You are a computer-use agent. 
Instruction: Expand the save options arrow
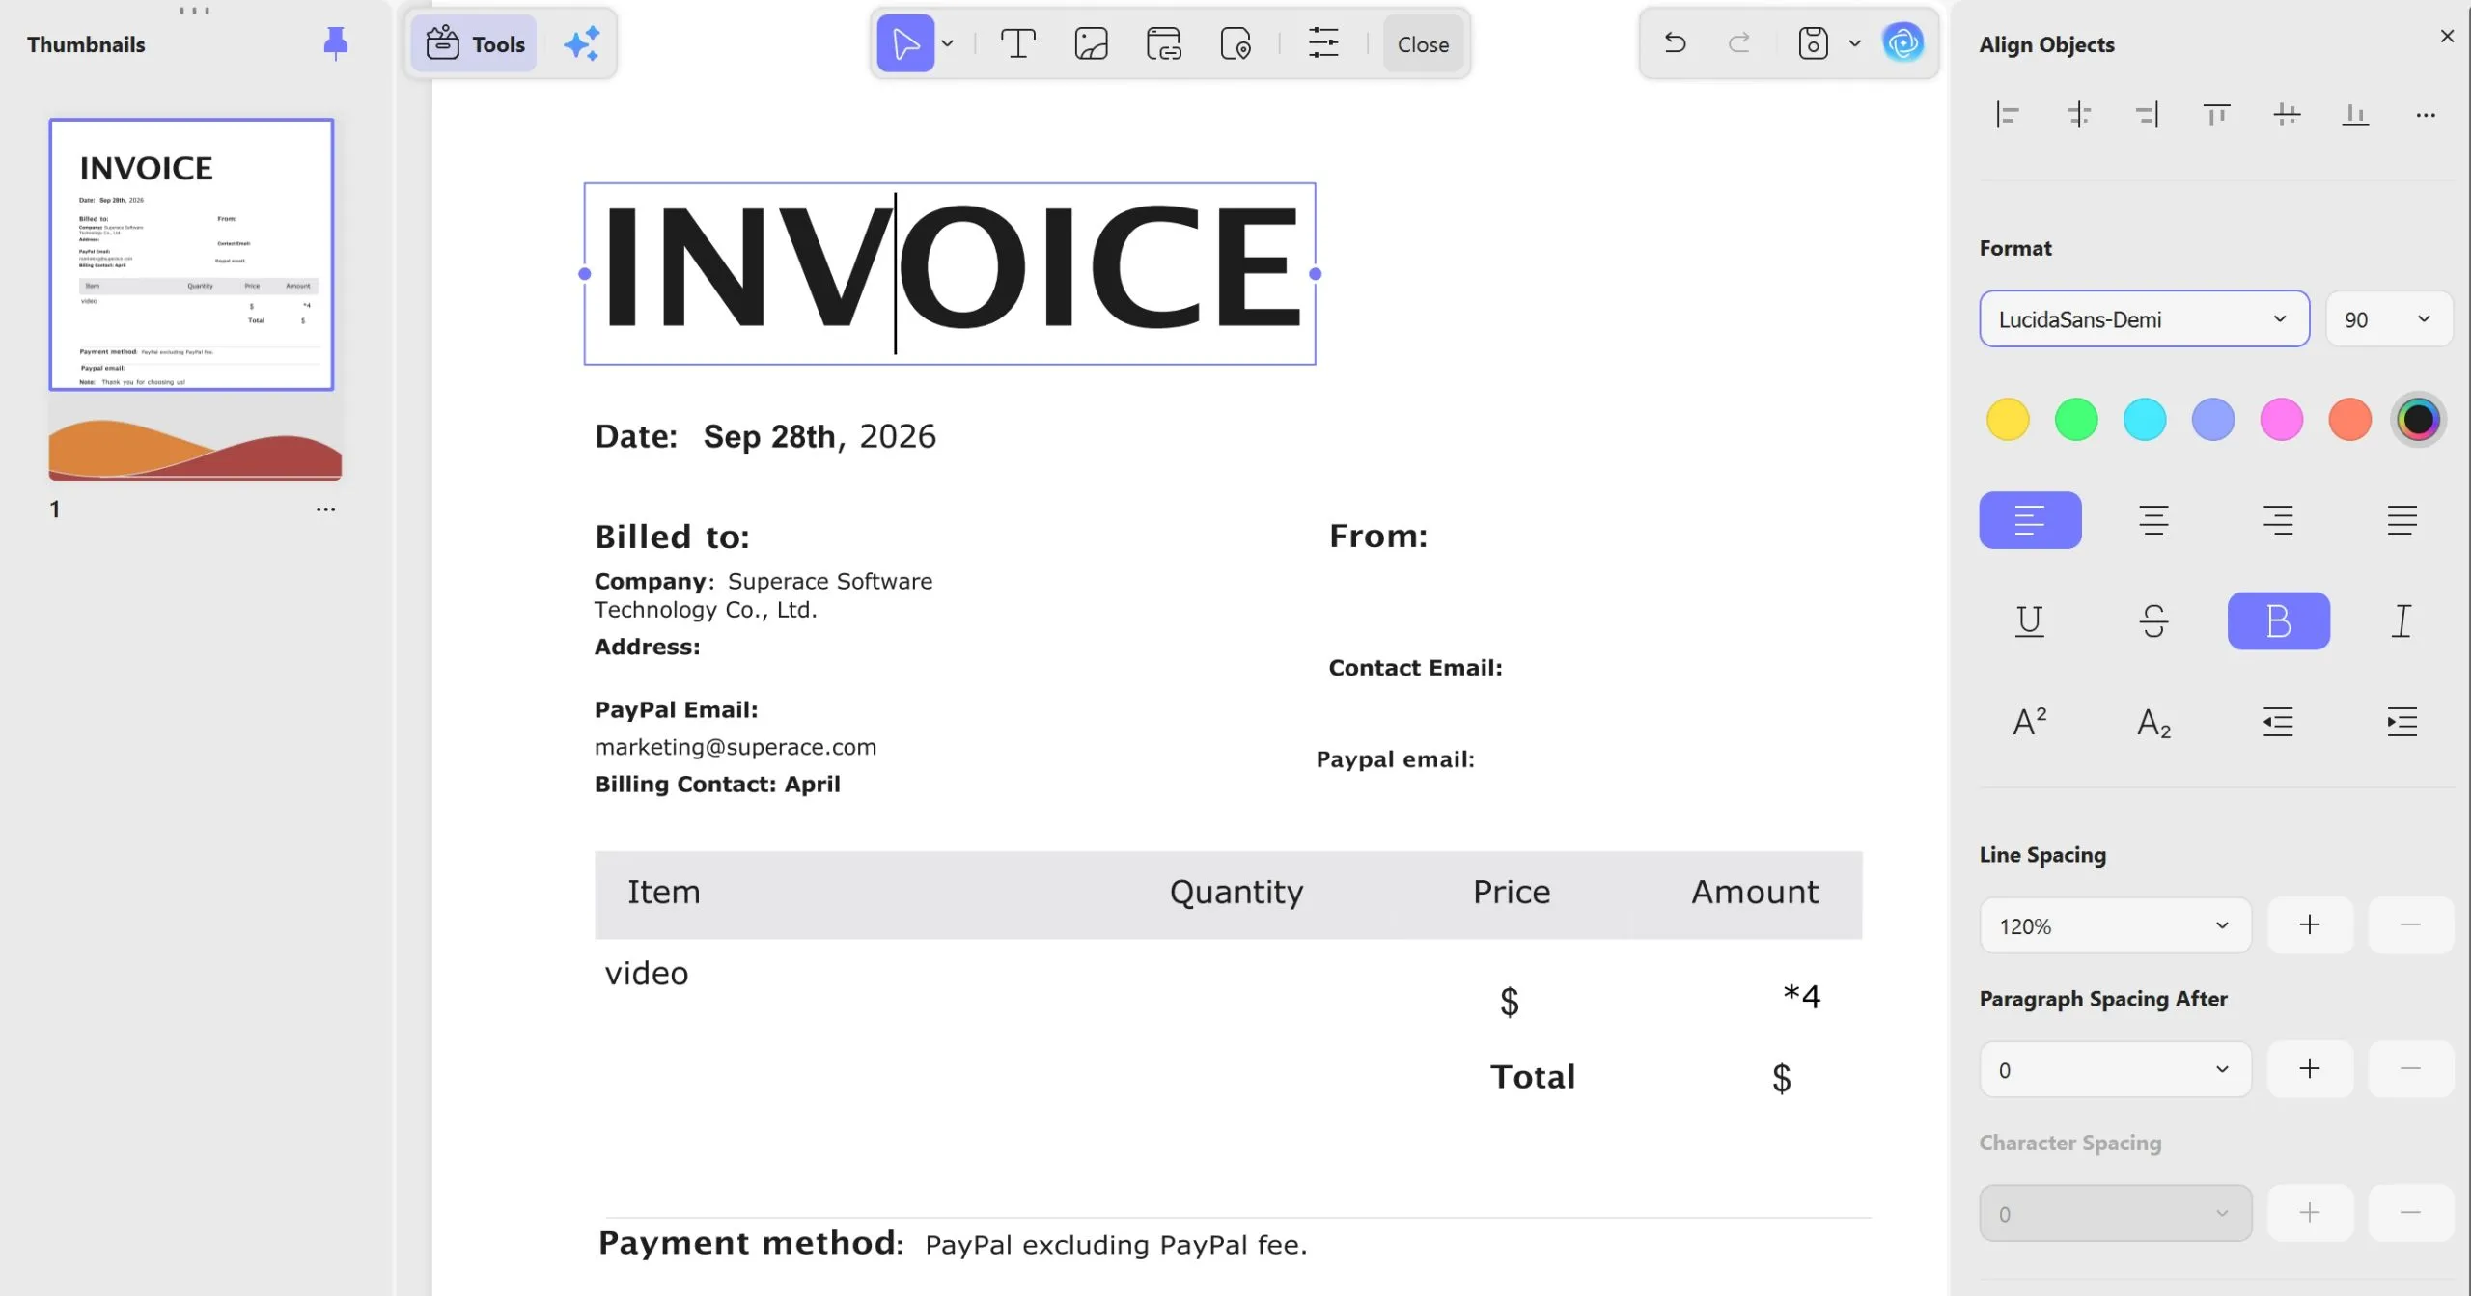(1854, 43)
